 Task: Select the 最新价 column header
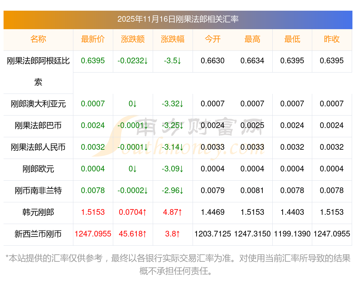click(x=93, y=39)
